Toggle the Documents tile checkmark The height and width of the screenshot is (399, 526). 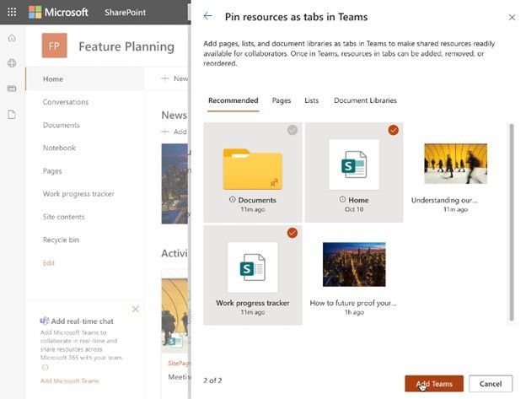293,130
